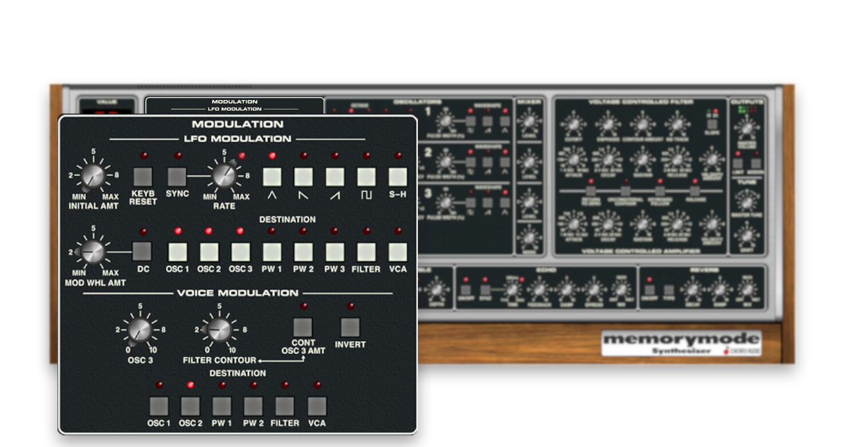
Task: Select the rising sawtooth LFO waveform button
Action: click(335, 176)
